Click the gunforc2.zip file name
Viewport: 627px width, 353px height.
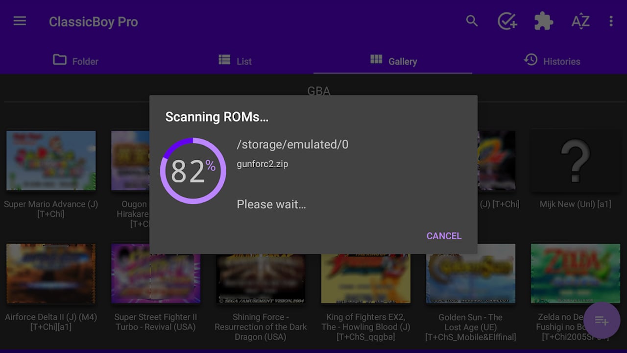tap(263, 164)
